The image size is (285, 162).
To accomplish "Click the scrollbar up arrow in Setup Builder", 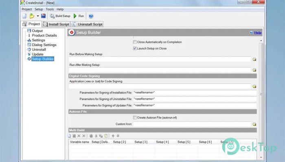I will (261, 40).
